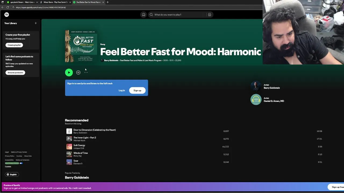
Task: Add the song to library with plus-circle icon
Action: pyautogui.click(x=78, y=72)
